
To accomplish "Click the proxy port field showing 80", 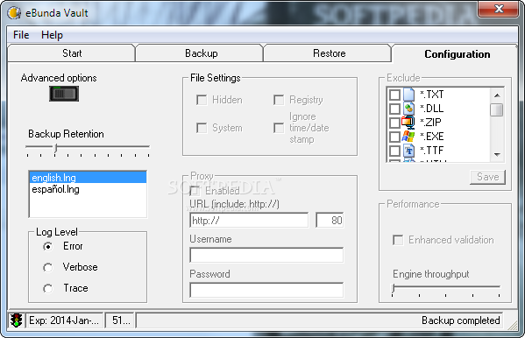I will tap(330, 220).
